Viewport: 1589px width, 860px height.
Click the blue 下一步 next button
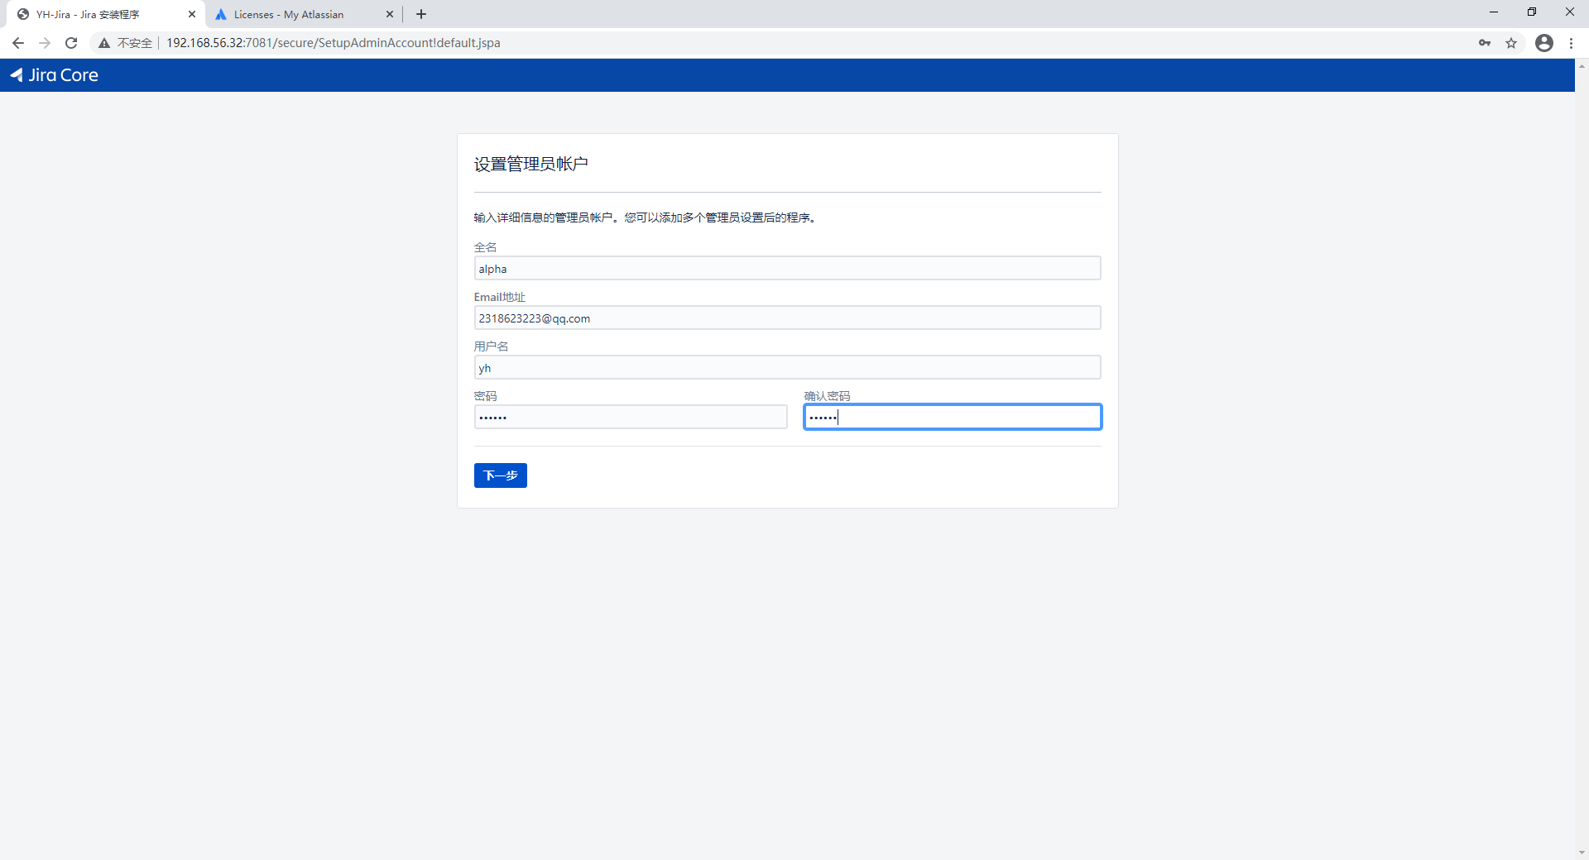tap(500, 475)
